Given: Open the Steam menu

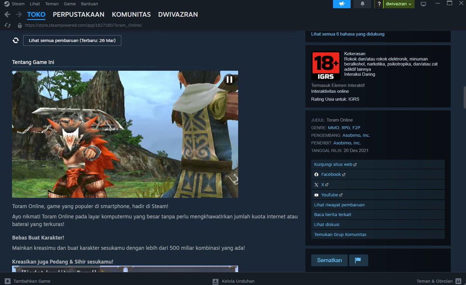Looking at the screenshot, I should pos(18,4).
